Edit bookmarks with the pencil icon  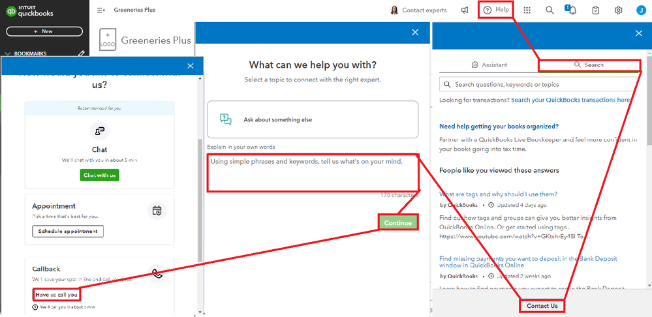tap(82, 53)
